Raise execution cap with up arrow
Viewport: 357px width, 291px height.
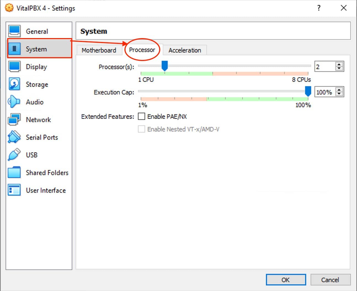click(x=339, y=90)
